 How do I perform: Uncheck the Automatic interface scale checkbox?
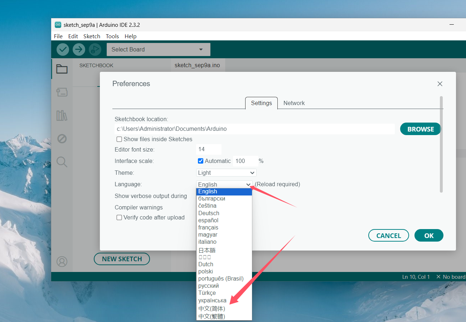click(200, 161)
